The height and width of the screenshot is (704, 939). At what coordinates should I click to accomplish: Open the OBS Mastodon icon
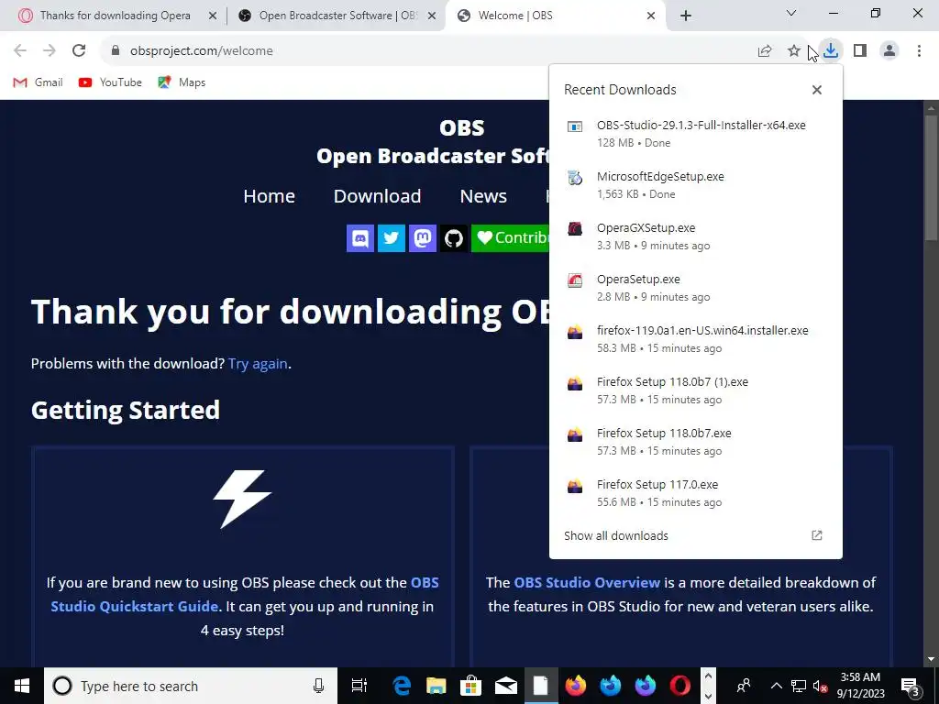click(x=423, y=238)
